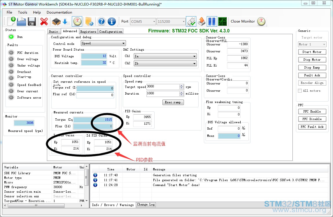Switch to the Configuration tab
Image resolution: width=333 pixels, height=217 pixels.
(x=111, y=32)
